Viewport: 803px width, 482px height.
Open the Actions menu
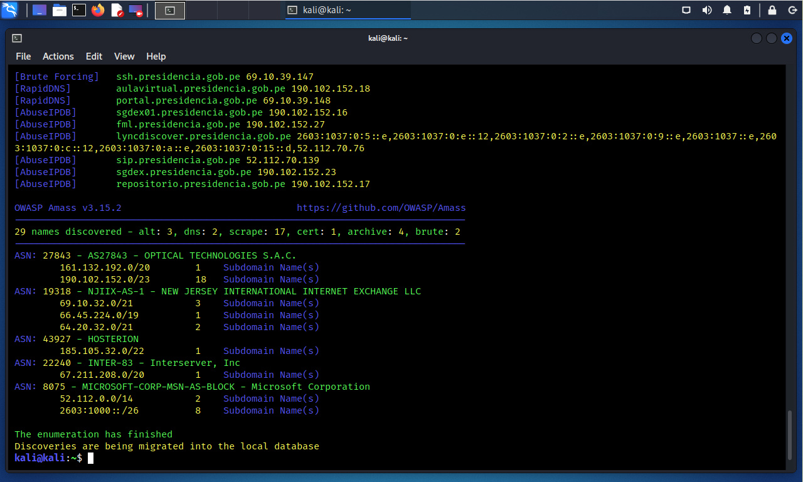pos(58,56)
